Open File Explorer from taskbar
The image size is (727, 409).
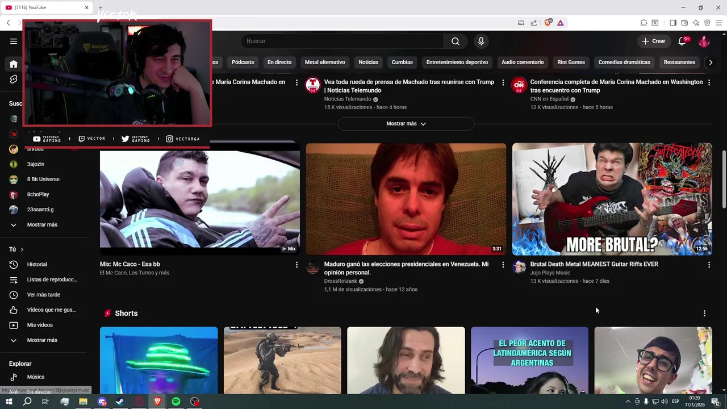click(x=83, y=402)
